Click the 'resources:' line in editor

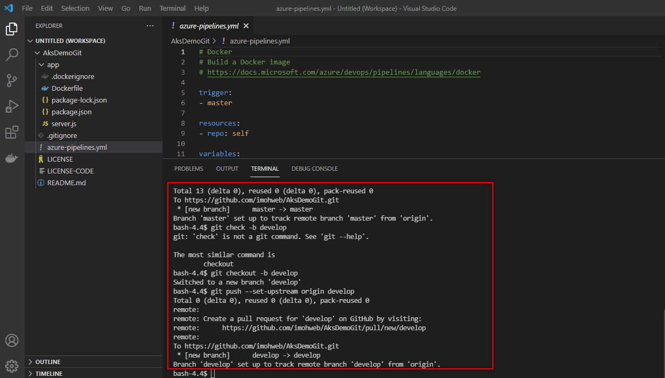[220, 123]
